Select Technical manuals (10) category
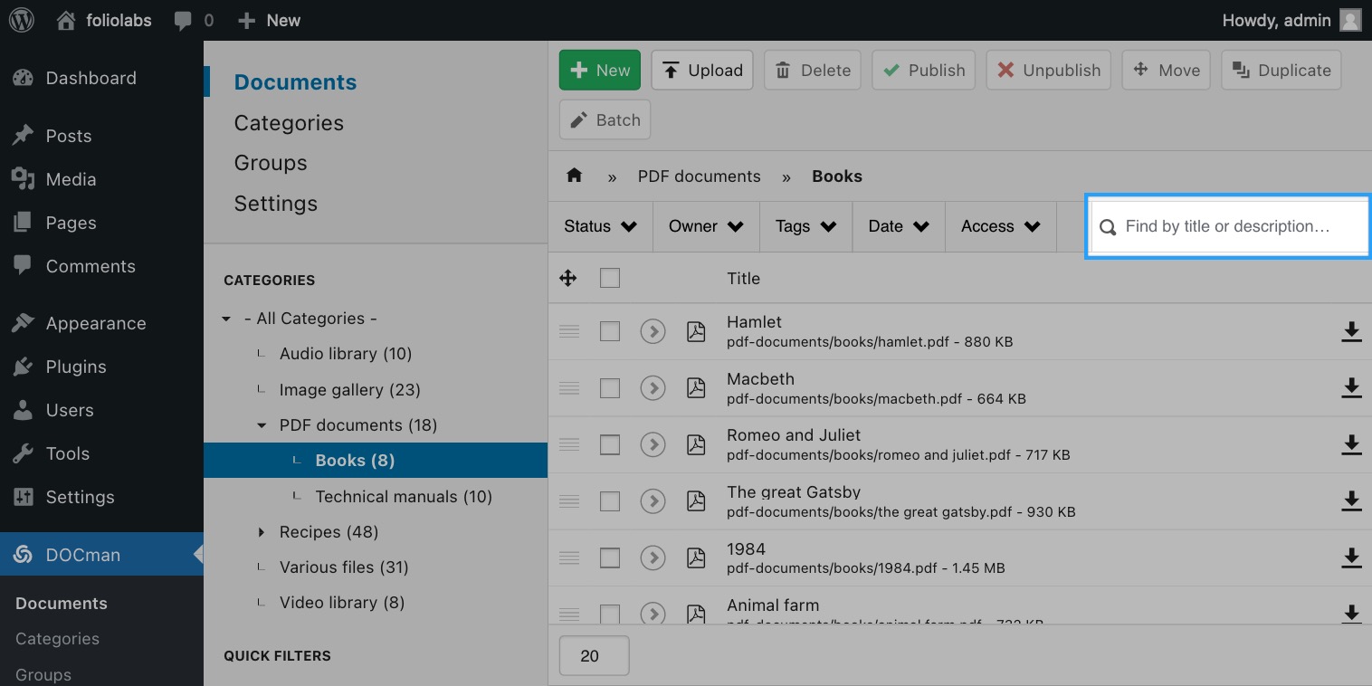This screenshot has width=1372, height=686. (404, 497)
